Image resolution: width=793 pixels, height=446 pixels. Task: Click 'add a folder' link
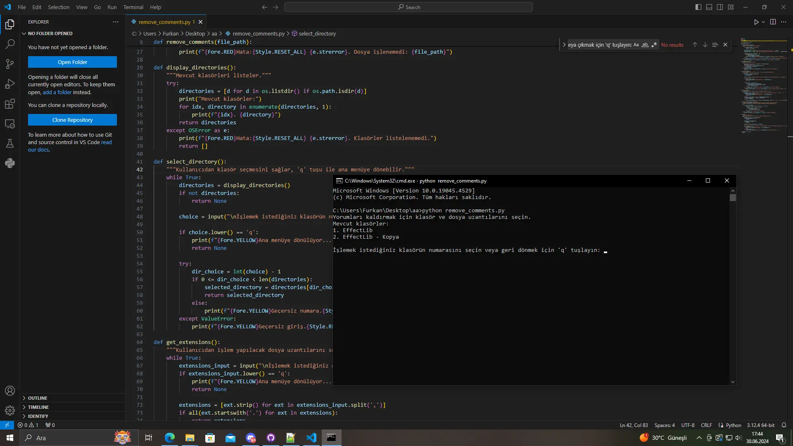click(57, 92)
